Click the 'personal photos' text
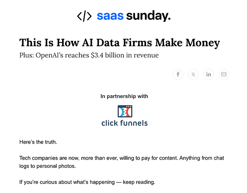The height and width of the screenshot is (193, 247). click(56, 166)
